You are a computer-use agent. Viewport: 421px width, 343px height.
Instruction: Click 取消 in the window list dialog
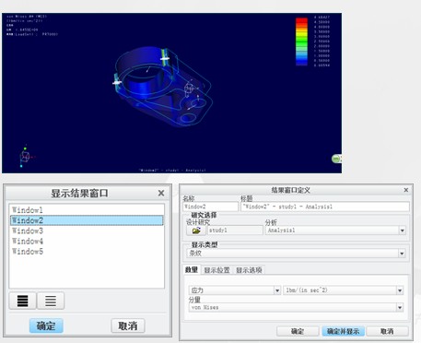pyautogui.click(x=128, y=325)
